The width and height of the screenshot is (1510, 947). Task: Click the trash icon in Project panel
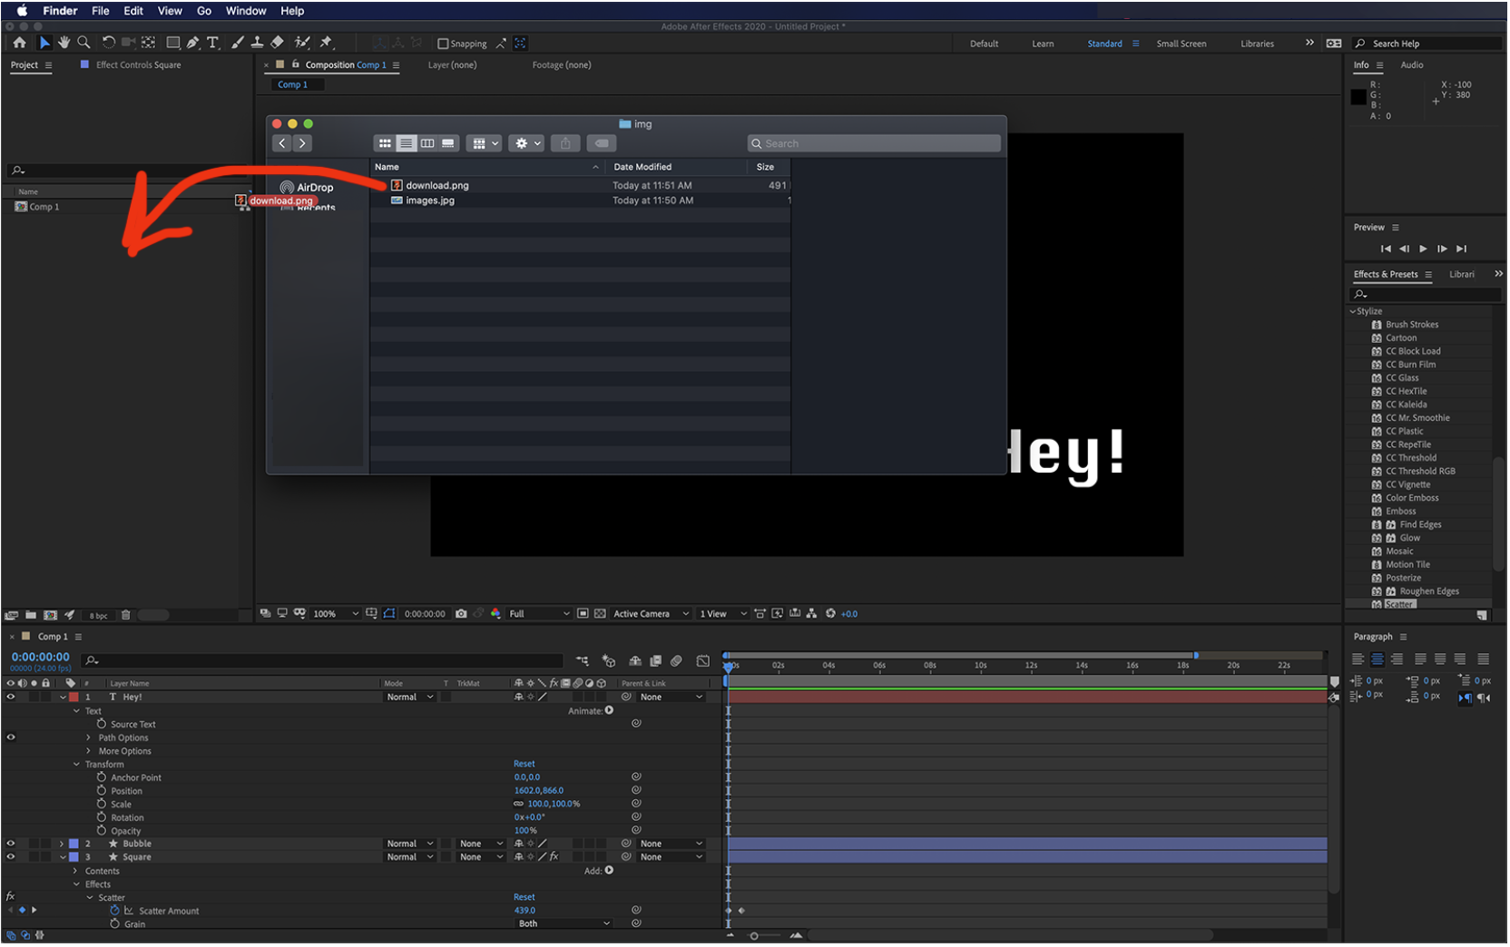pyautogui.click(x=126, y=615)
